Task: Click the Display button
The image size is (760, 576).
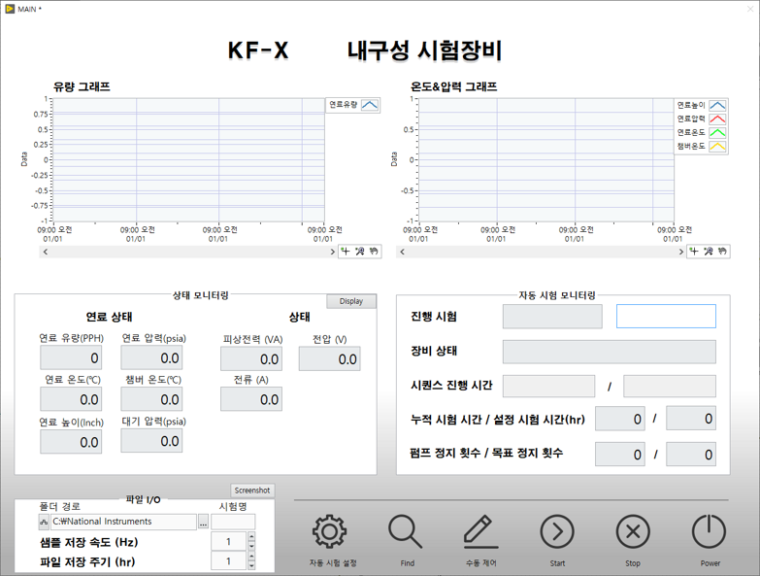Action: [351, 301]
